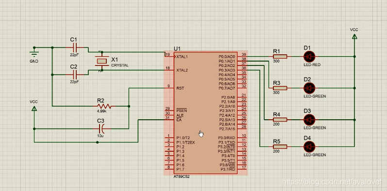This screenshot has height=191, width=387.
Task: Click the GND ground terminal symbol
Action: (x=34, y=53)
